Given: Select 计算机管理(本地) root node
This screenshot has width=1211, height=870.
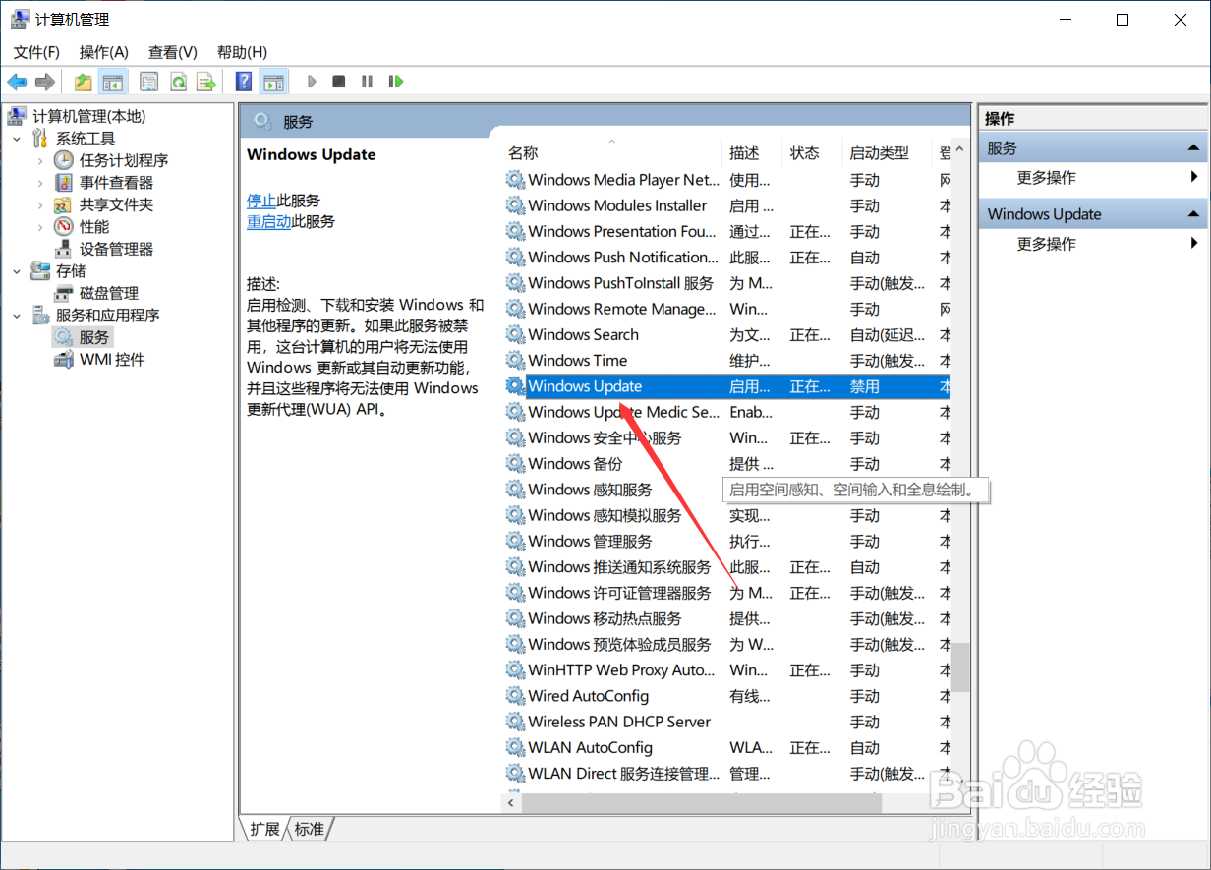Looking at the screenshot, I should 88,116.
